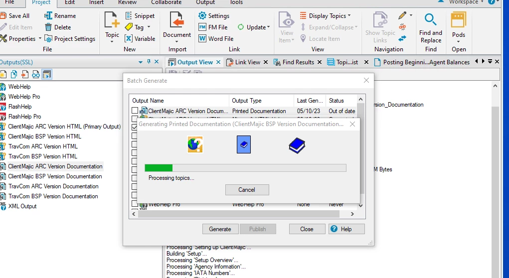Click the Pods icon in Open group
This screenshot has width=509, height=278.
(458, 20)
